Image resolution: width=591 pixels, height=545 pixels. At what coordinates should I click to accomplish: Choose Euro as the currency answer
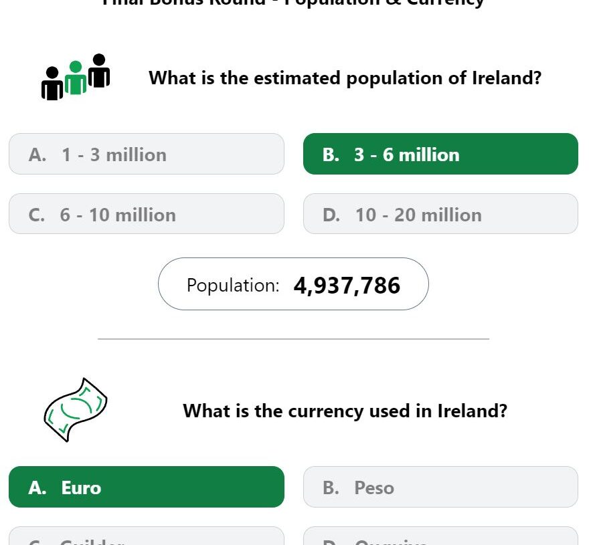(146, 487)
